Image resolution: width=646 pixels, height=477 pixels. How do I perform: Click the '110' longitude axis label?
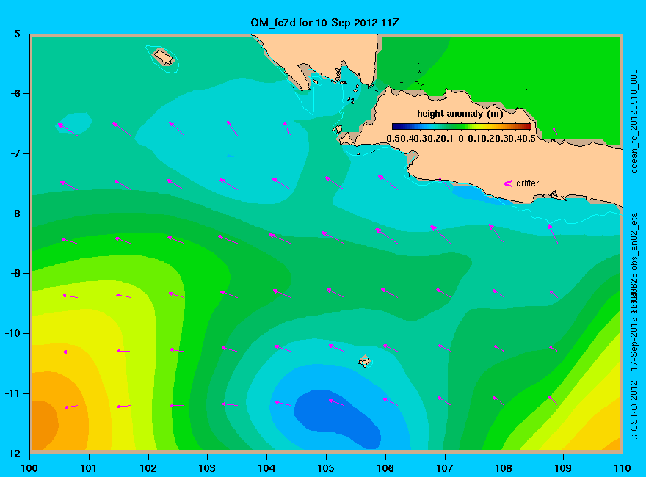(623, 468)
